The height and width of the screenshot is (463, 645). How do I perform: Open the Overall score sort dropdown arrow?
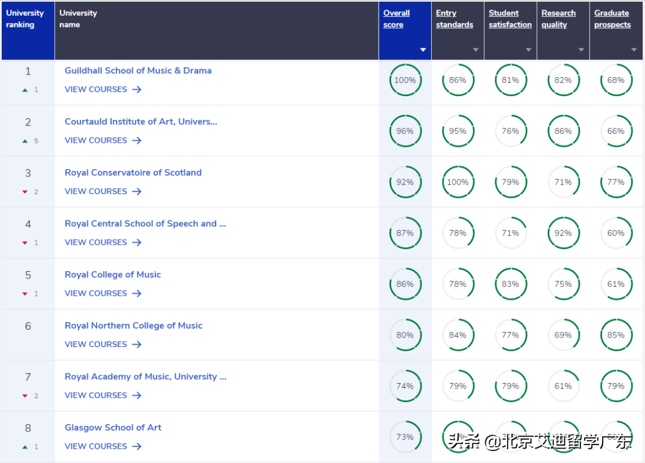tap(423, 50)
